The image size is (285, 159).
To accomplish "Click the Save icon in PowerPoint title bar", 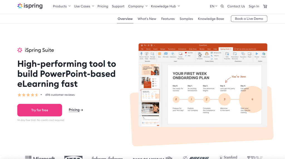I will point(142,45).
